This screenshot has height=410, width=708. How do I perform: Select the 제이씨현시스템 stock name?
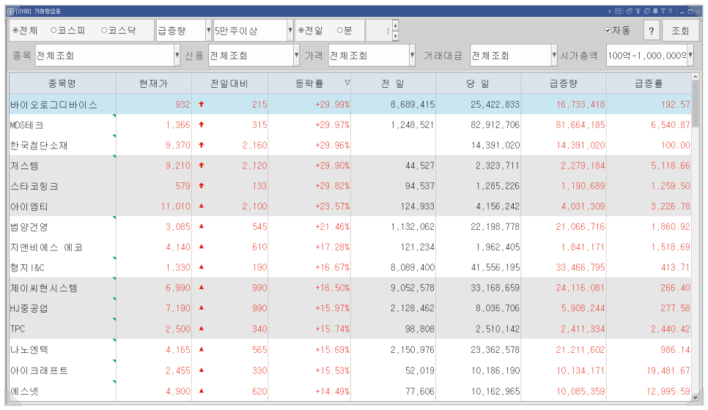tap(44, 288)
